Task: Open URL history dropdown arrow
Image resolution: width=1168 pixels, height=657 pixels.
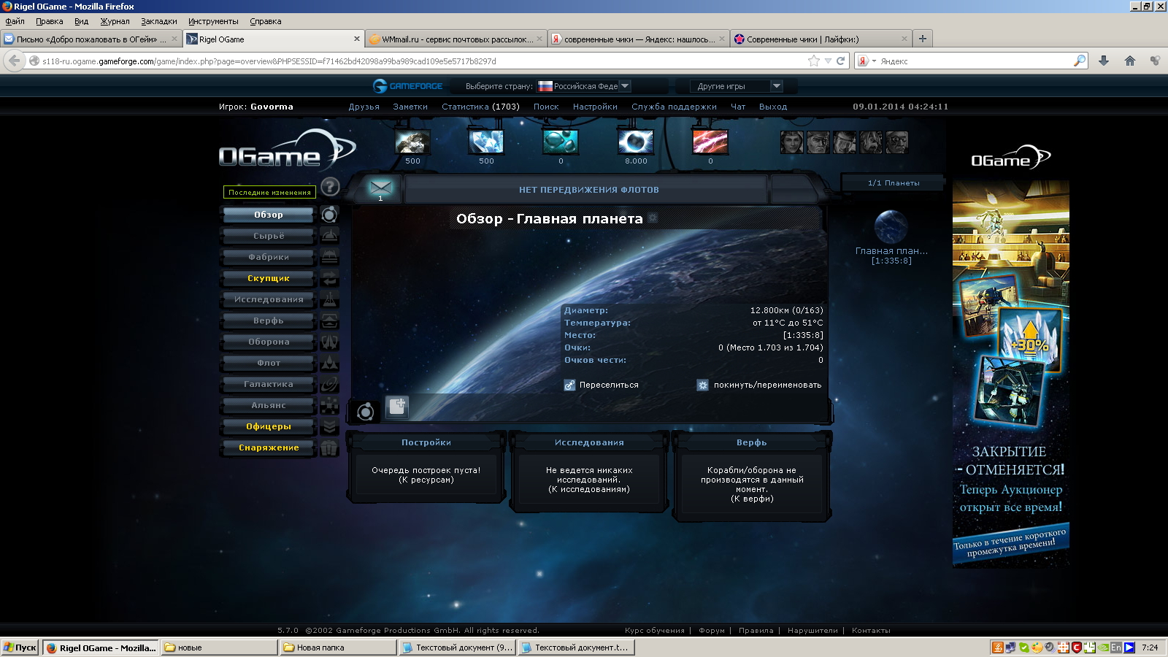Action: tap(828, 61)
